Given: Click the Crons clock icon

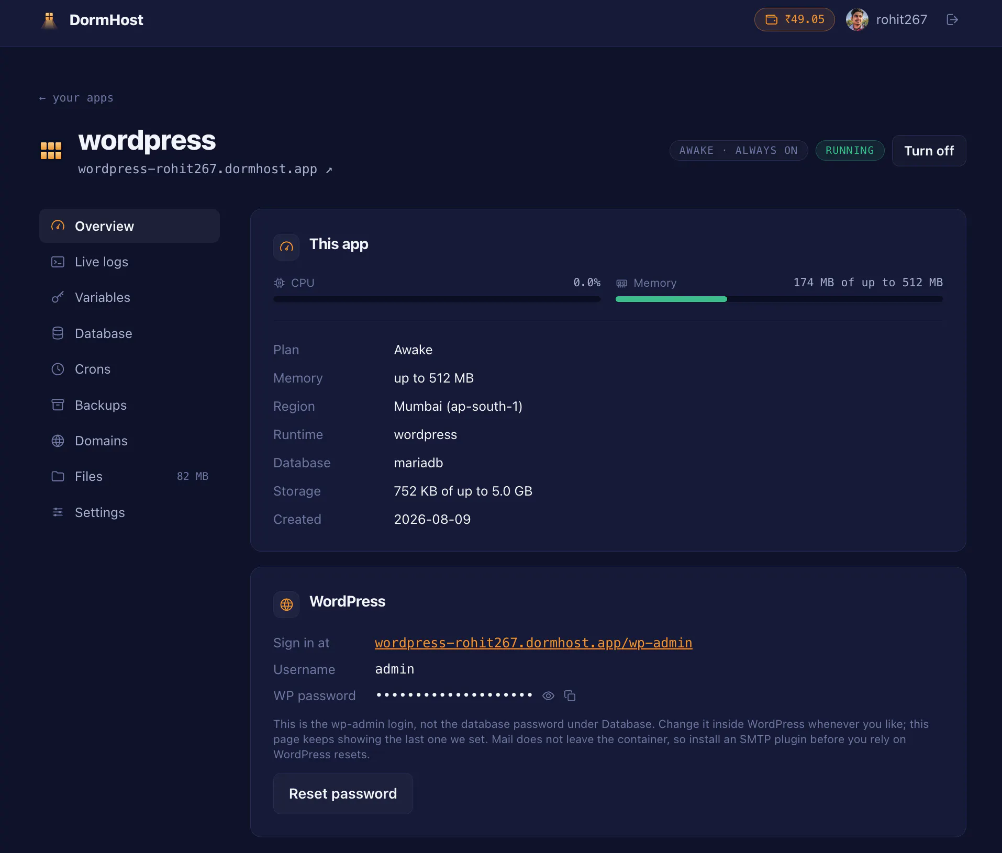Looking at the screenshot, I should click(58, 369).
